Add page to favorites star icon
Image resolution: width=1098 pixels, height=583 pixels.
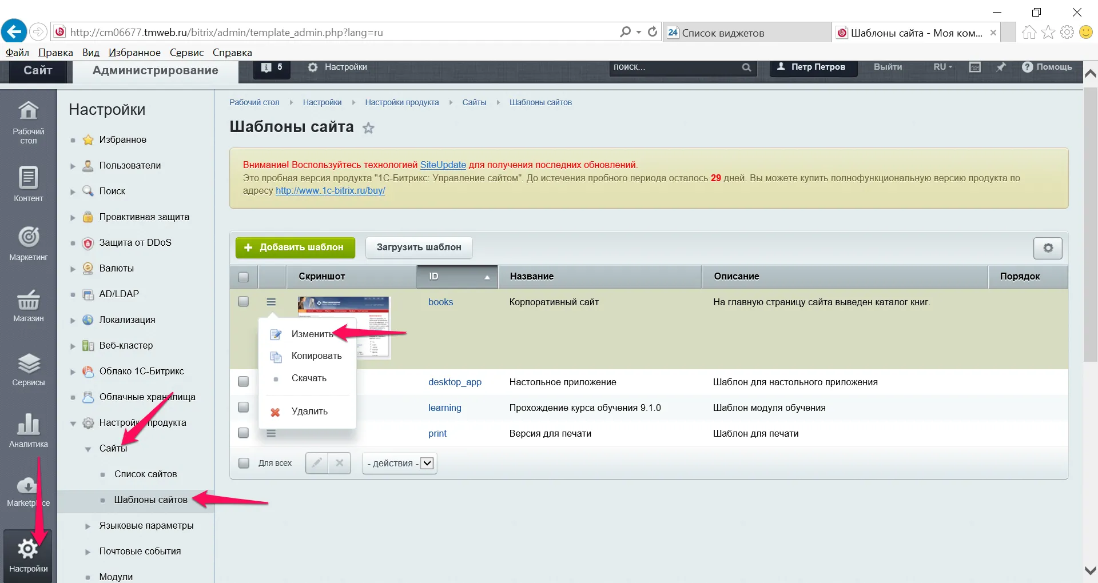(368, 128)
